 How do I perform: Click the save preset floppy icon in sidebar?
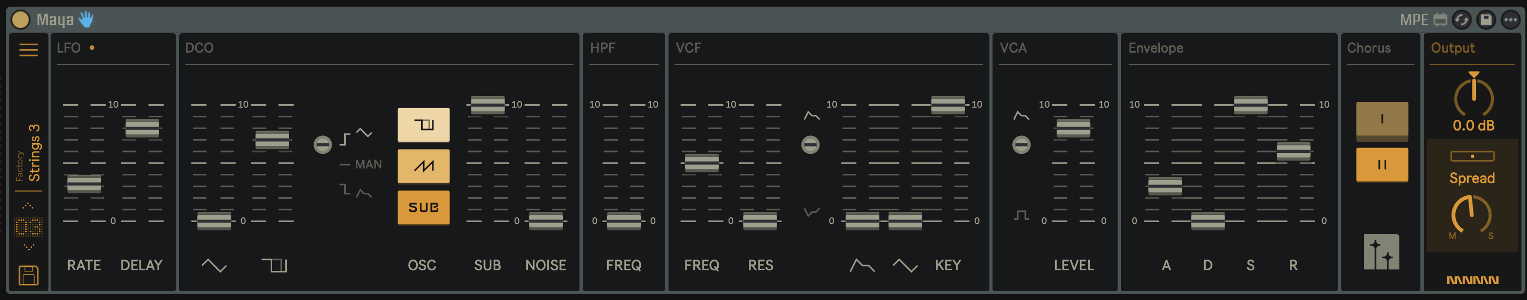28,275
